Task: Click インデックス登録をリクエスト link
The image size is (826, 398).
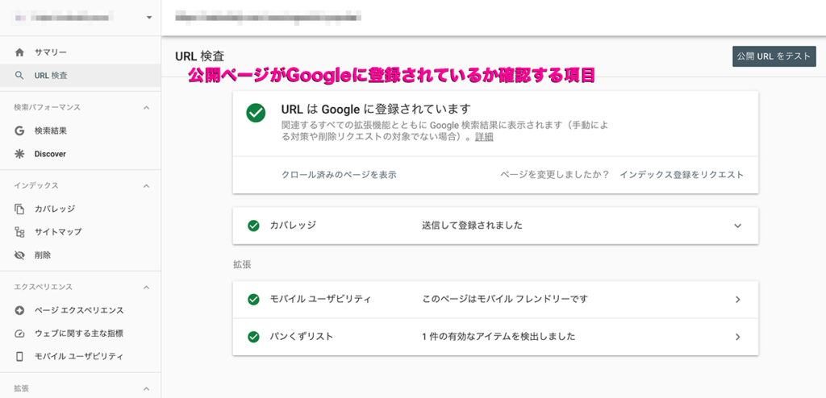Action: 681,175
